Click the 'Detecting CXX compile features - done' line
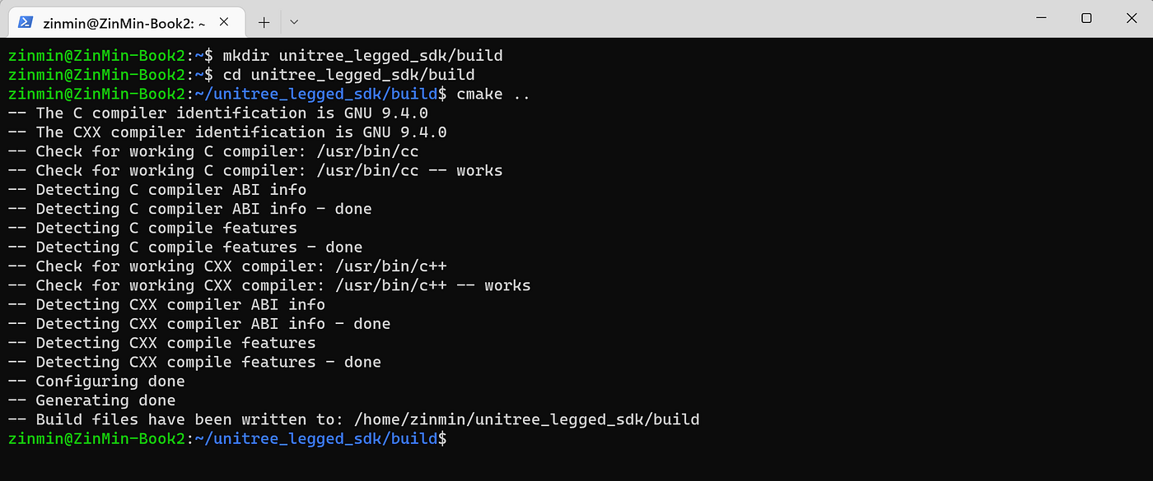The height and width of the screenshot is (481, 1153). click(x=194, y=363)
